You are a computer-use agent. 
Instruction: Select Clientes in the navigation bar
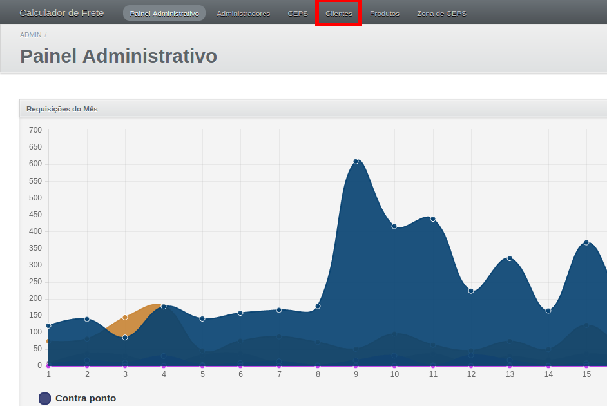339,14
